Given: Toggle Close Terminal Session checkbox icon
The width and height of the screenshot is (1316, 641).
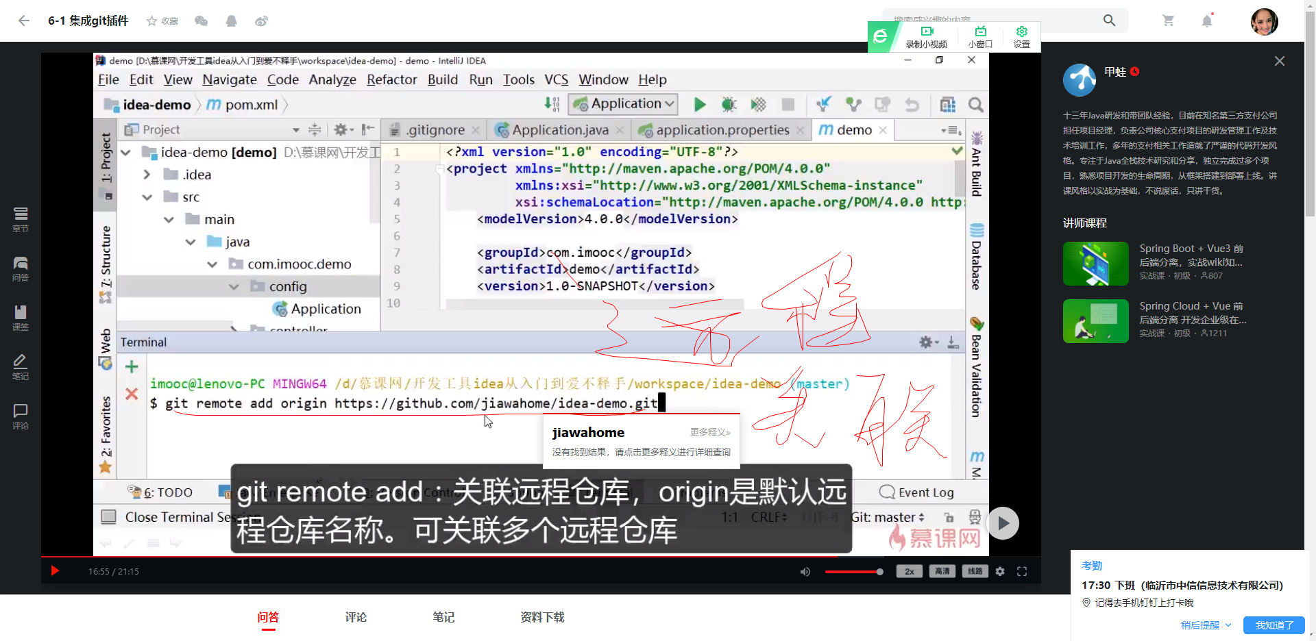Looking at the screenshot, I should click(108, 516).
